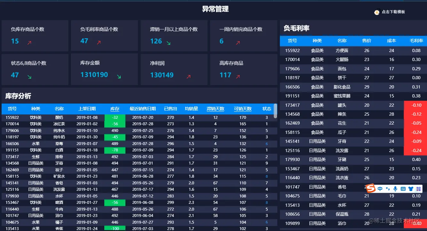This screenshot has height=231, width=427.
Task: Sort the 库存 column in 库存分析 table
Action: (115, 109)
